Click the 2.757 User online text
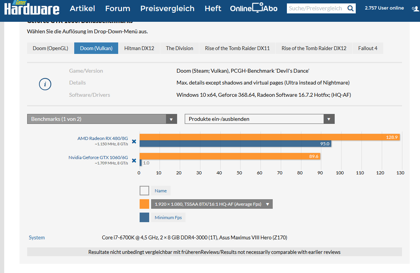The width and height of the screenshot is (420, 273). [x=384, y=8]
